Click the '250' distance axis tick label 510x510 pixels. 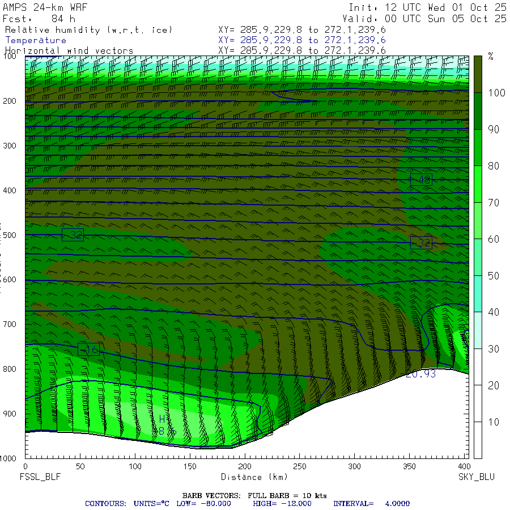(x=300, y=466)
